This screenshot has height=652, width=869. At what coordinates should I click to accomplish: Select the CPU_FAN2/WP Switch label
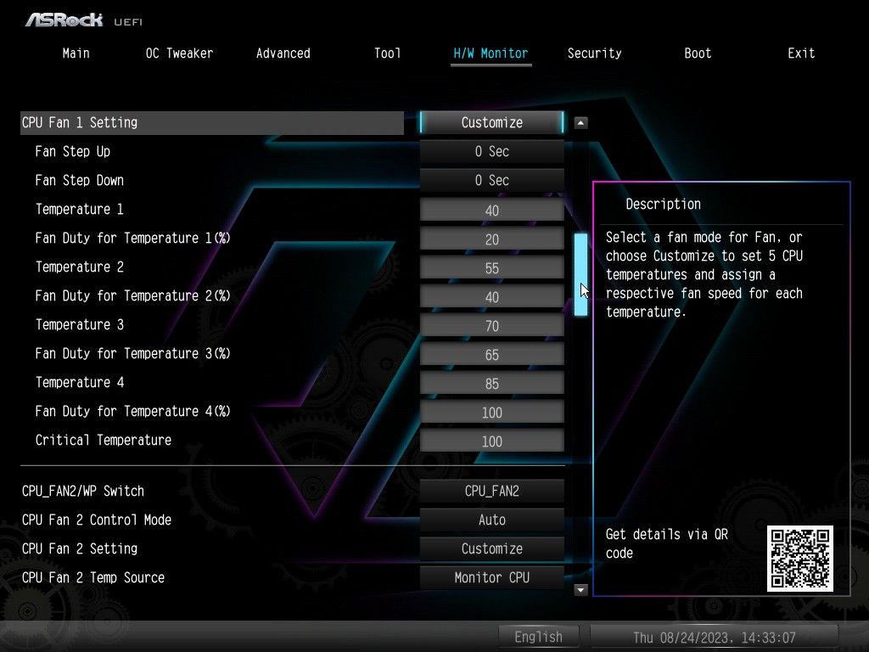pyautogui.click(x=82, y=492)
